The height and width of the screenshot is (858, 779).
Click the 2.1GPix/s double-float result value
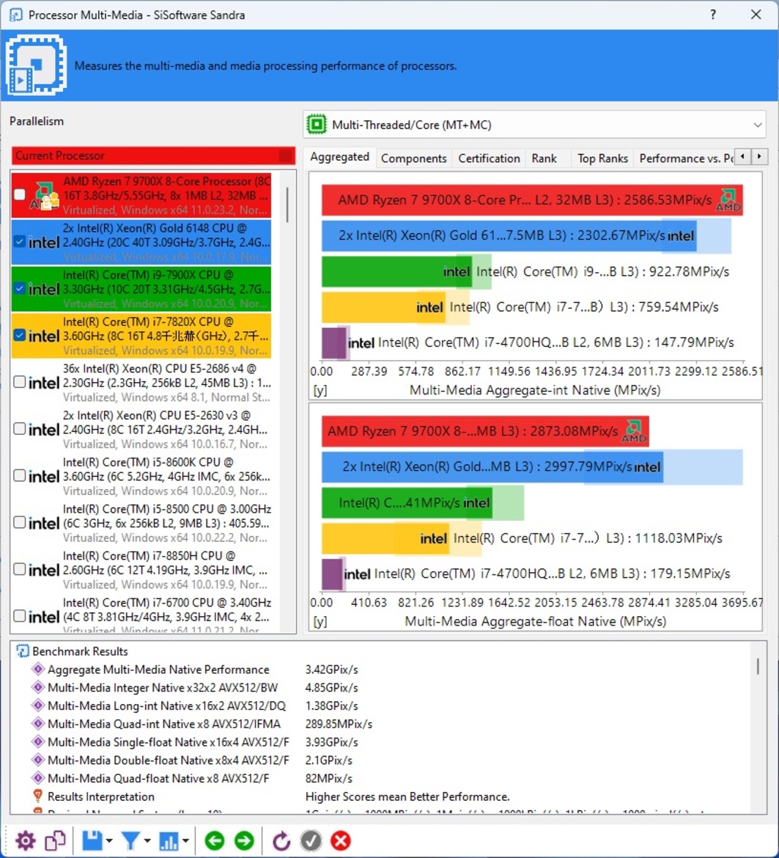pyautogui.click(x=328, y=760)
